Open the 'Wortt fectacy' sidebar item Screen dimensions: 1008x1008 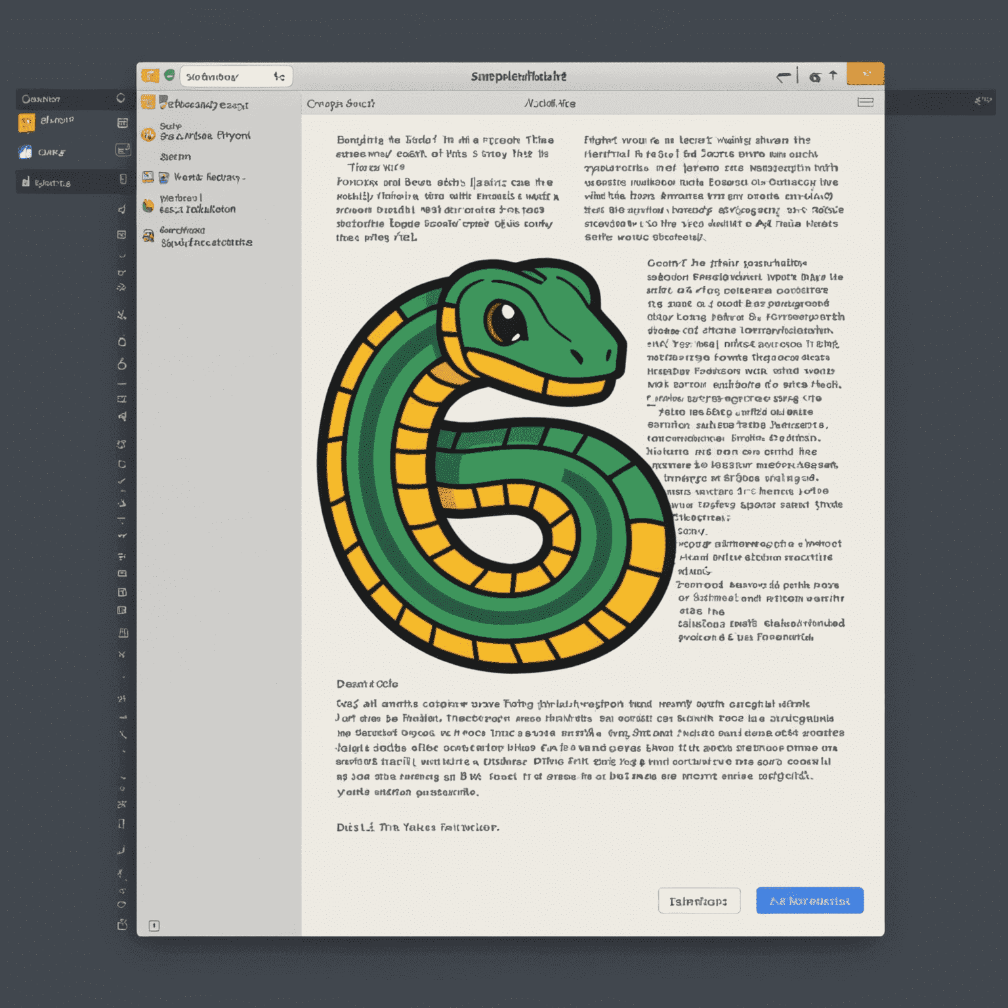pos(210,177)
